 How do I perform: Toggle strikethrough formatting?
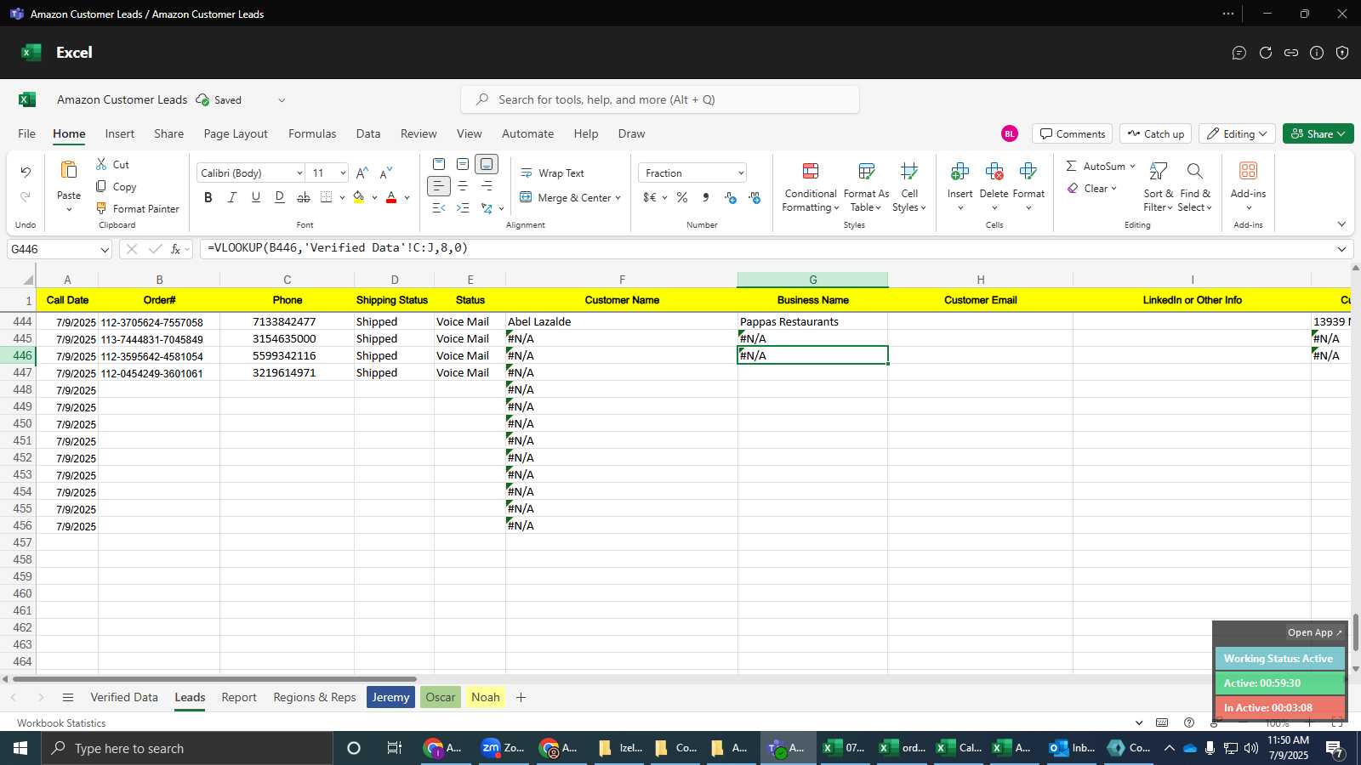[x=304, y=197]
